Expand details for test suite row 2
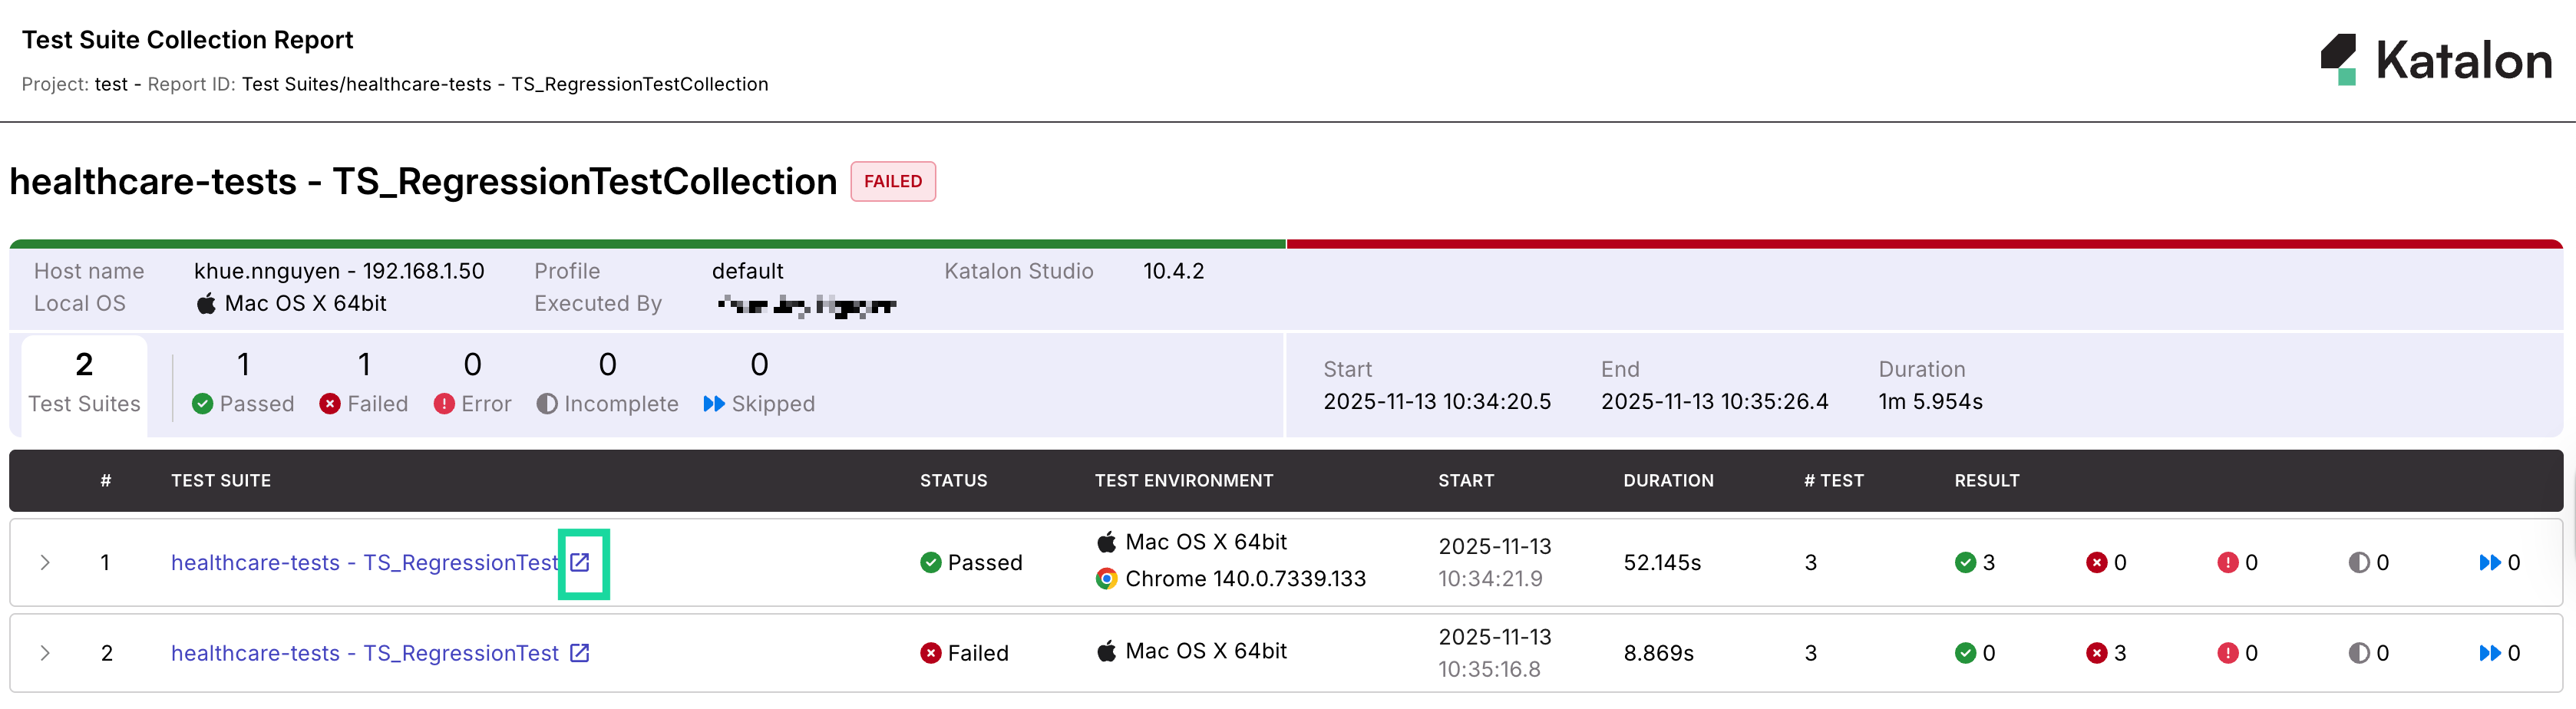 46,652
